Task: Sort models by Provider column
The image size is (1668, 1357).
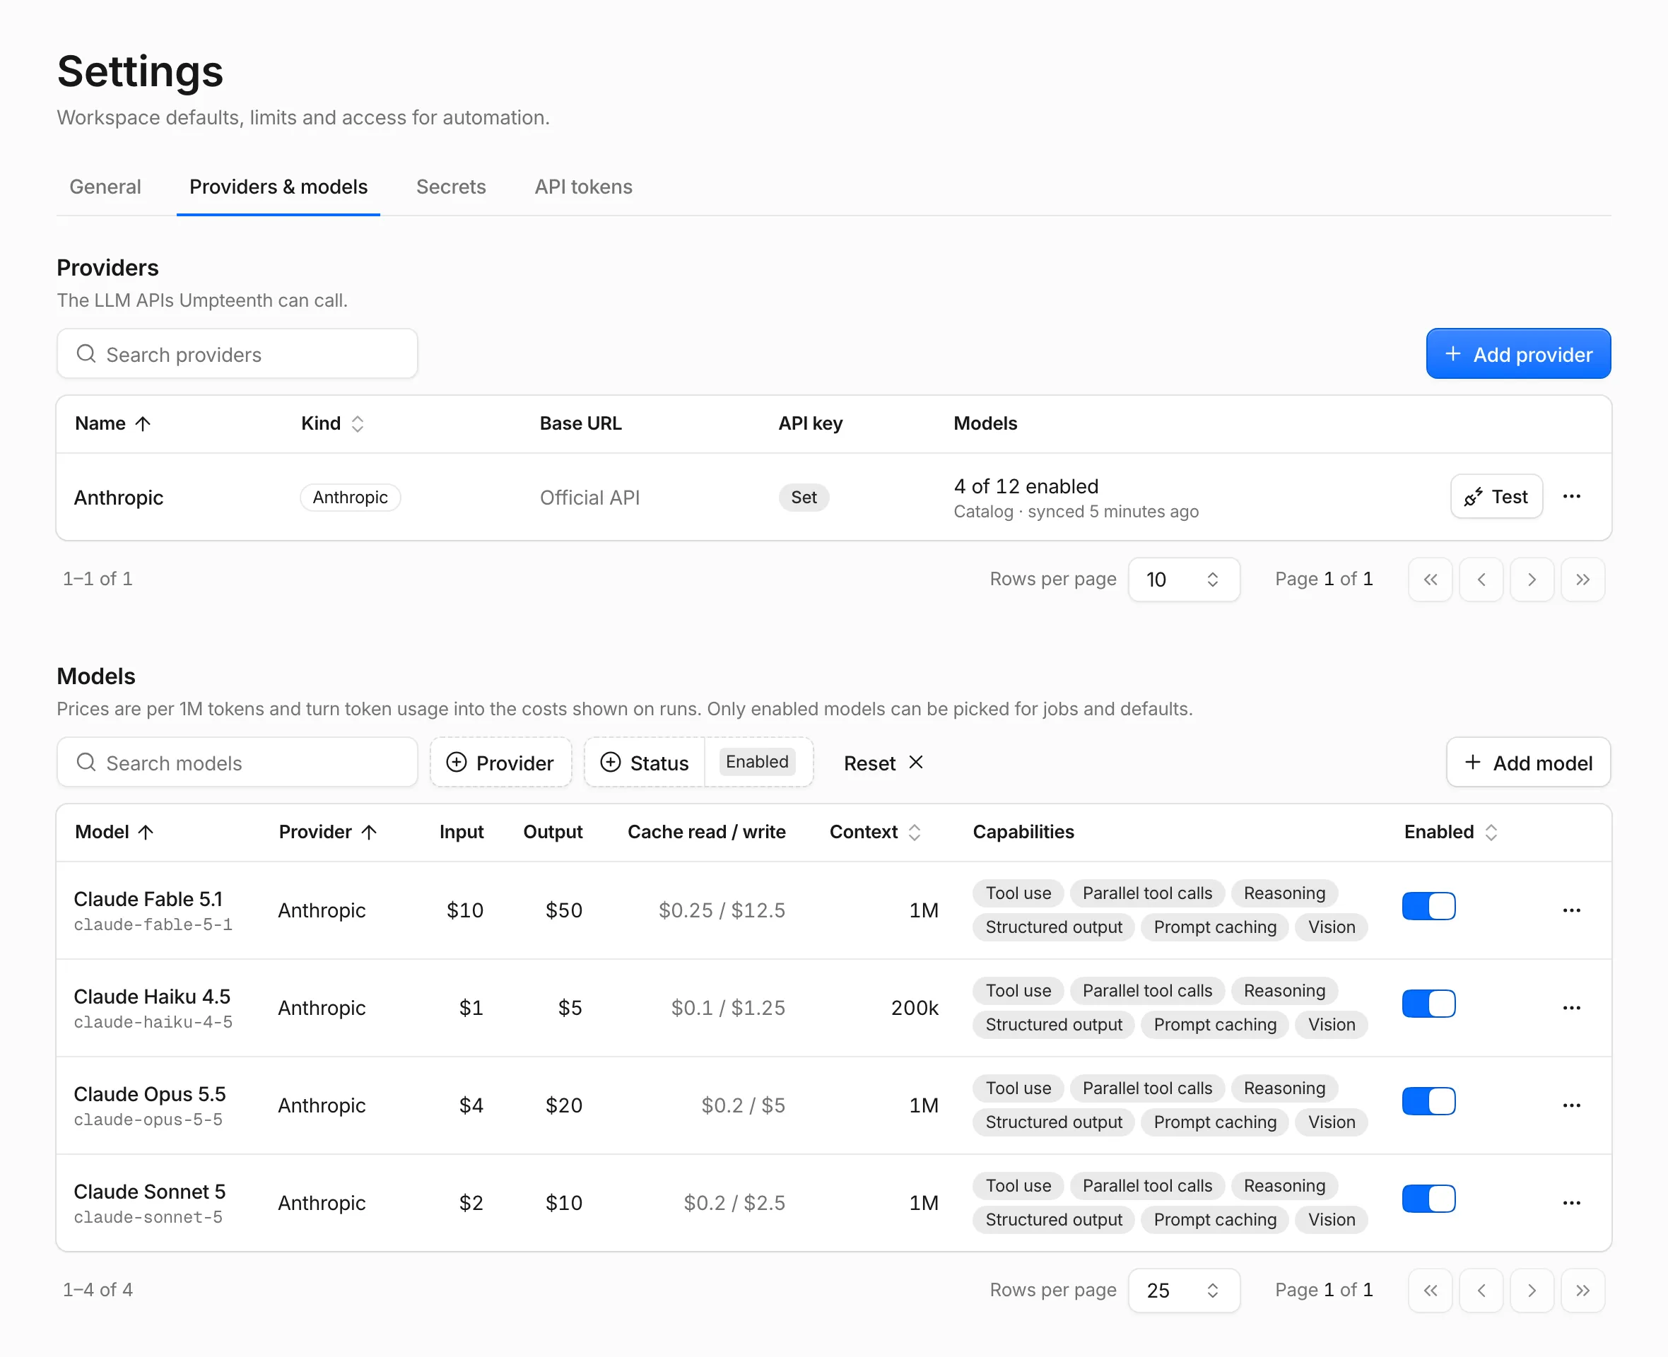Action: (x=328, y=832)
